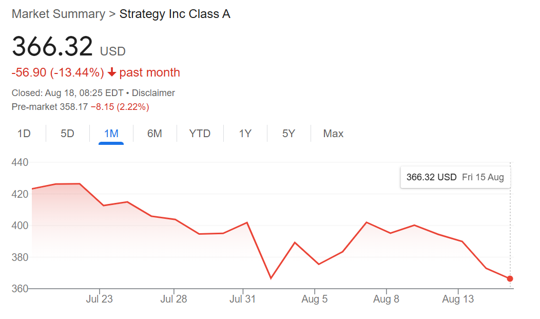
Task: Click the red endpoint dot on chart
Action: click(510, 279)
